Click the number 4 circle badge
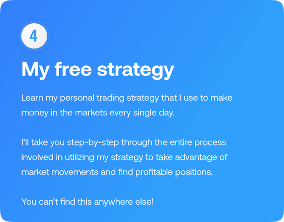This screenshot has width=284, height=222. coord(34,35)
